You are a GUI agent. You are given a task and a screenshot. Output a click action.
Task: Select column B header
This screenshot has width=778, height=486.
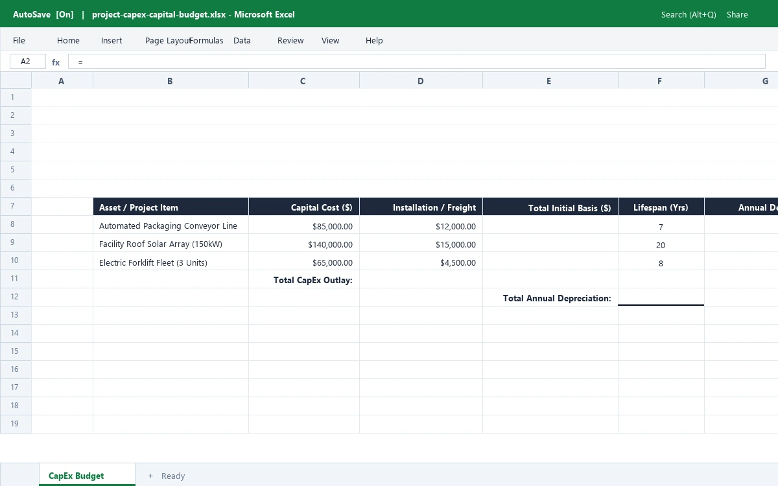pyautogui.click(x=171, y=80)
